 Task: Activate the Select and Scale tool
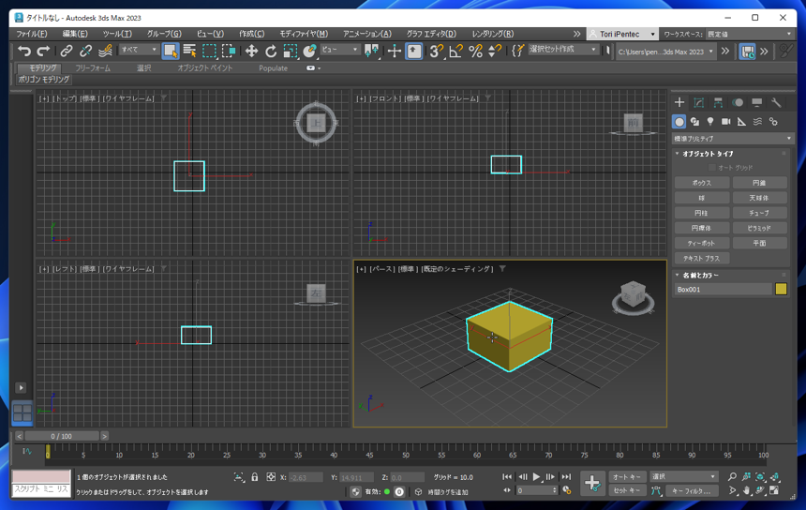coord(291,51)
